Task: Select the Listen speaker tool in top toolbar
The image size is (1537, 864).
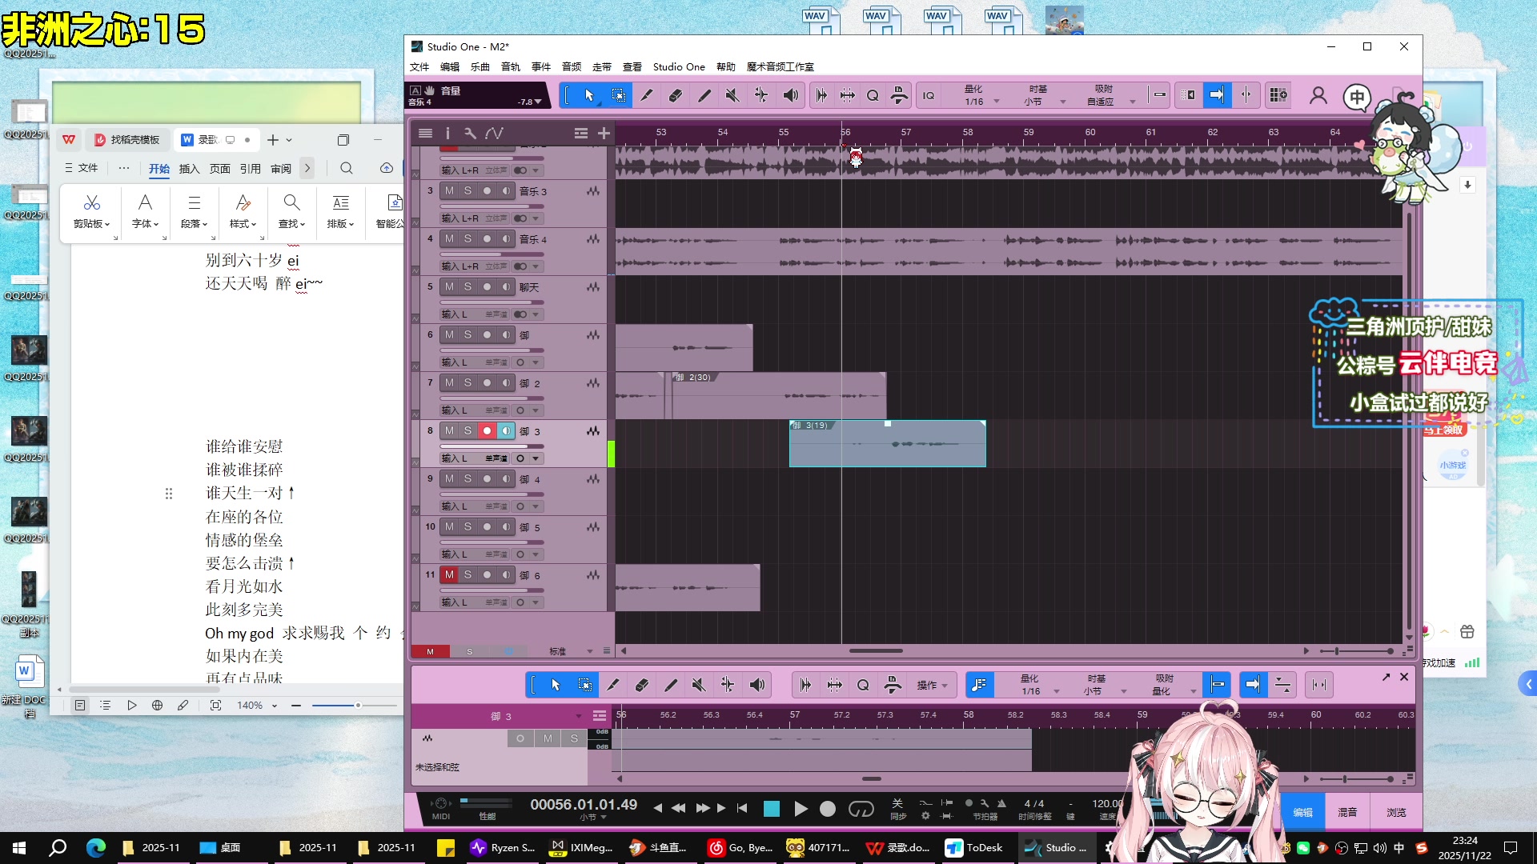Action: pos(790,95)
